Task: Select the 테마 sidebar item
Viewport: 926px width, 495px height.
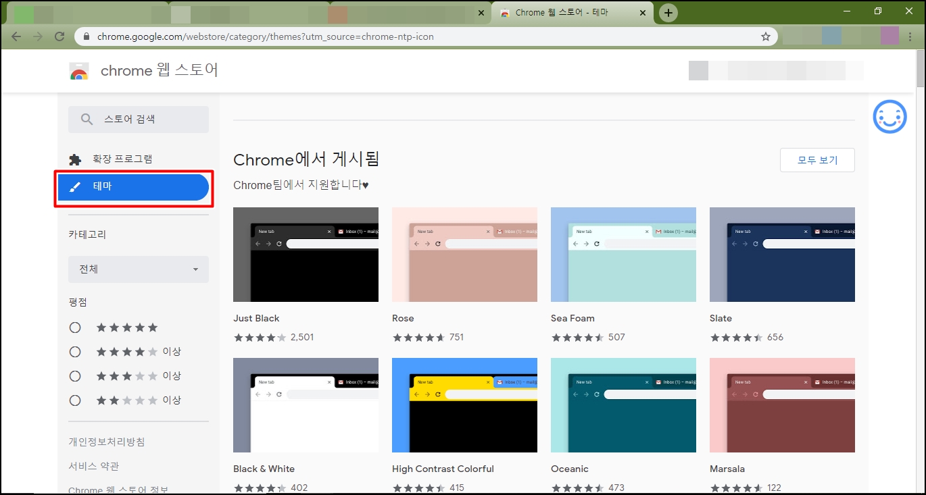Action: 133,187
